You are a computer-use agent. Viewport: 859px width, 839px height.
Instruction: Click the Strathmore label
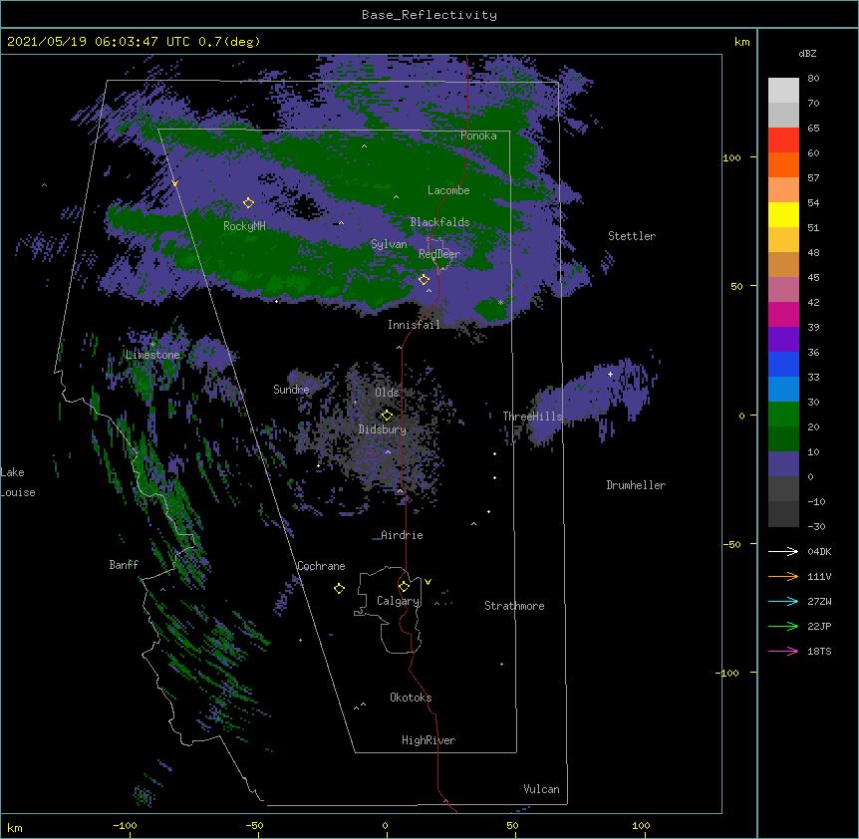click(514, 606)
